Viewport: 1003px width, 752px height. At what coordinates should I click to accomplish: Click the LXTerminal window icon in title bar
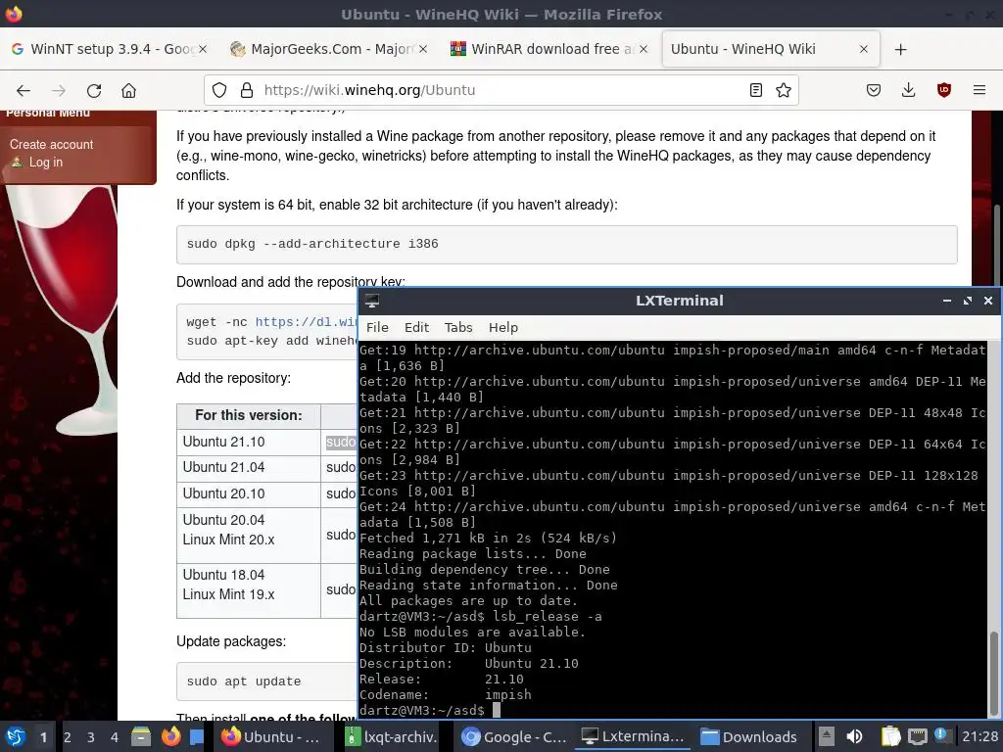tap(372, 301)
